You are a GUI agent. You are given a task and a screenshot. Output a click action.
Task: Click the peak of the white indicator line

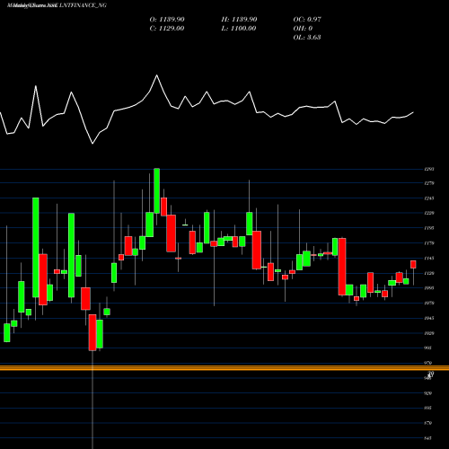pos(156,75)
